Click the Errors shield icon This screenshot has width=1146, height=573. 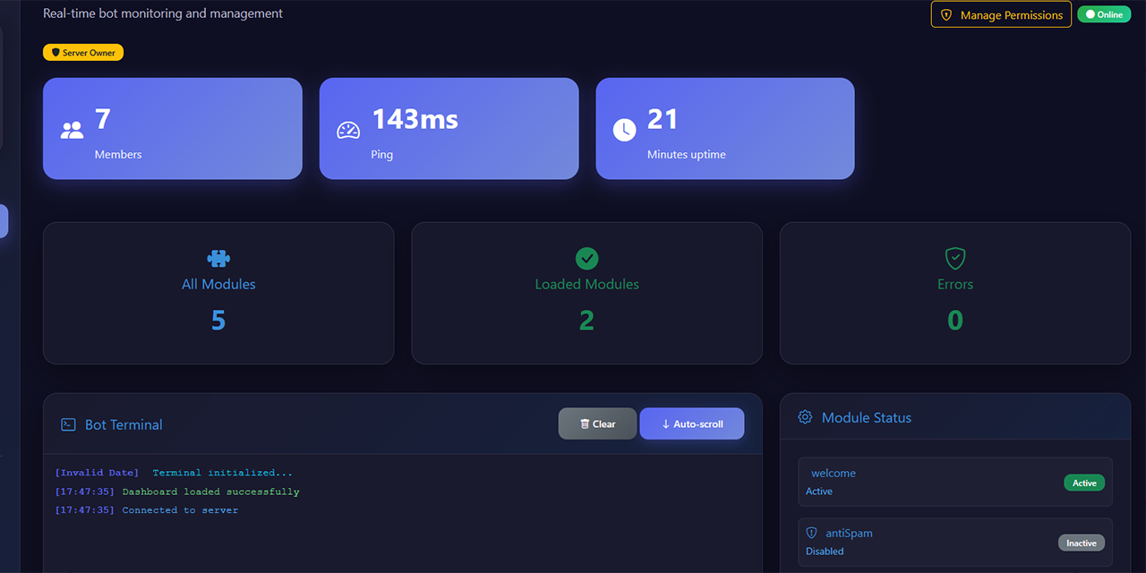(954, 258)
